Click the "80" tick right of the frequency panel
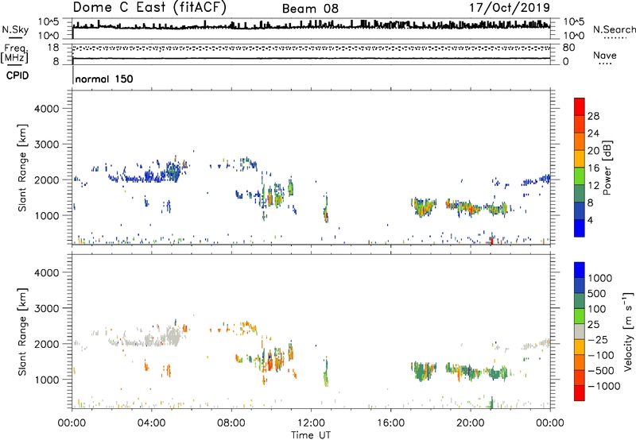The width and height of the screenshot is (636, 440). (x=568, y=48)
